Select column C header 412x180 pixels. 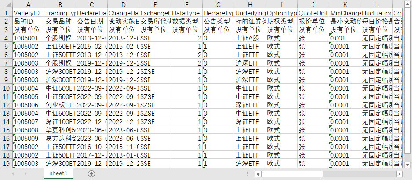[92, 4]
